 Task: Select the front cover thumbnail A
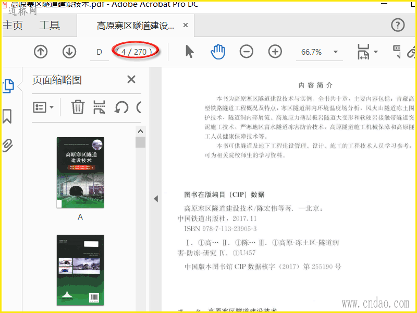(x=80, y=173)
